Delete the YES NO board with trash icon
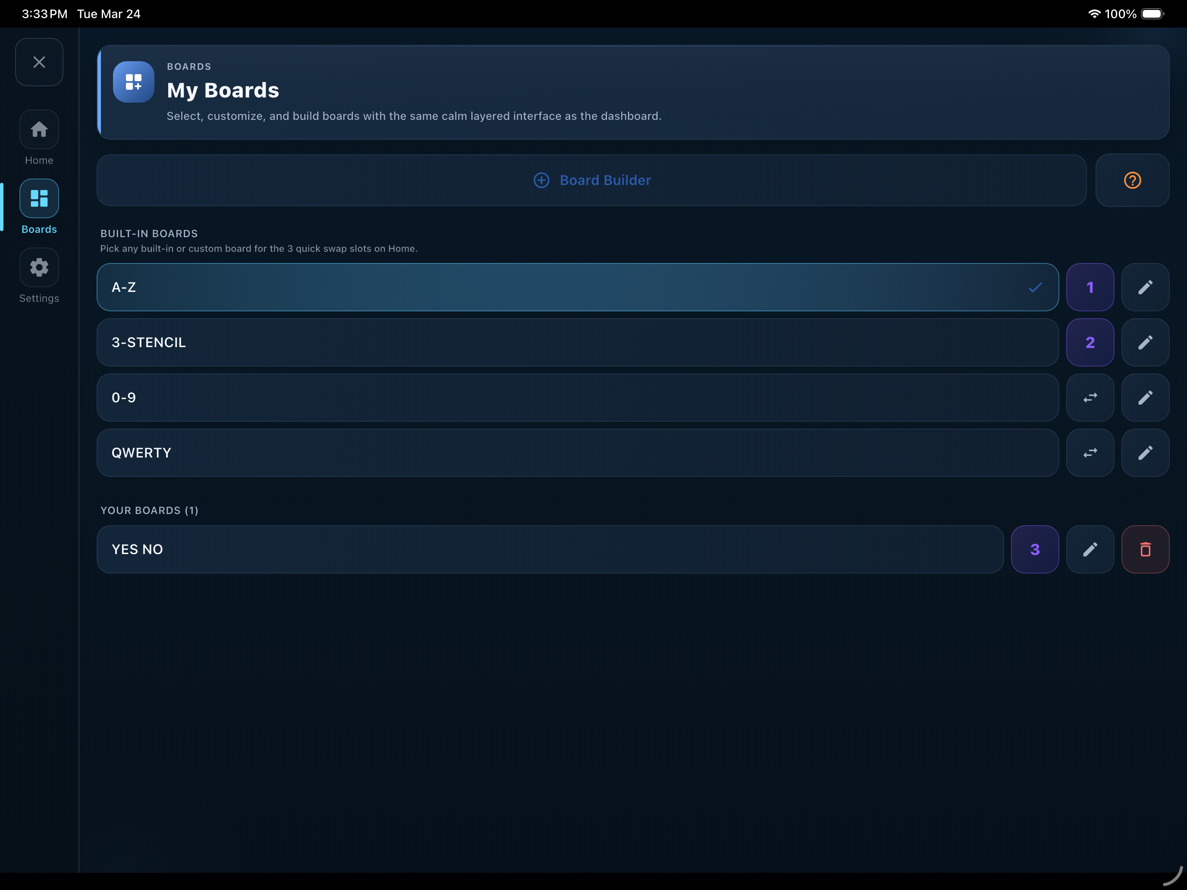This screenshot has width=1187, height=890. click(1145, 549)
